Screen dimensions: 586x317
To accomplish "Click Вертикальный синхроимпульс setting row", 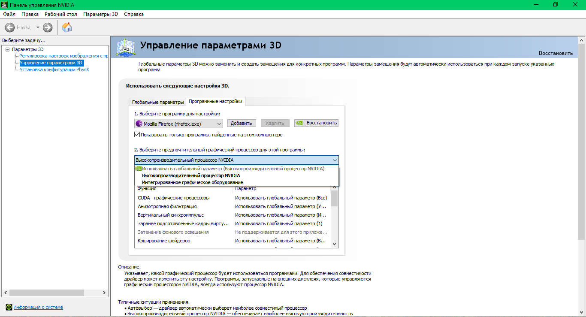I will click(x=233, y=215).
